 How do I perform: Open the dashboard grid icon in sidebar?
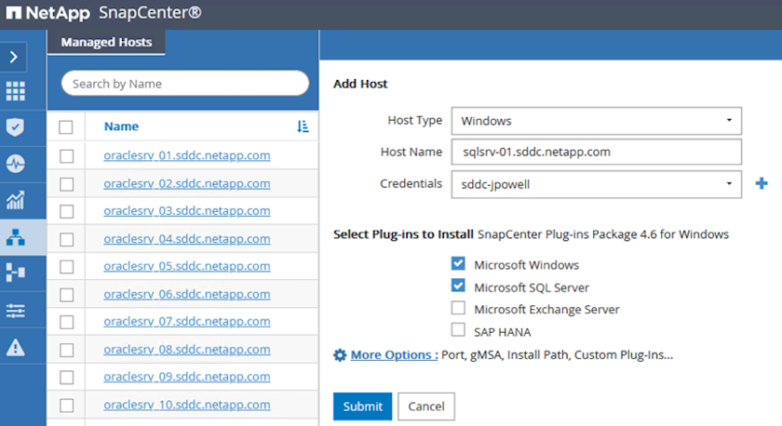pos(15,91)
